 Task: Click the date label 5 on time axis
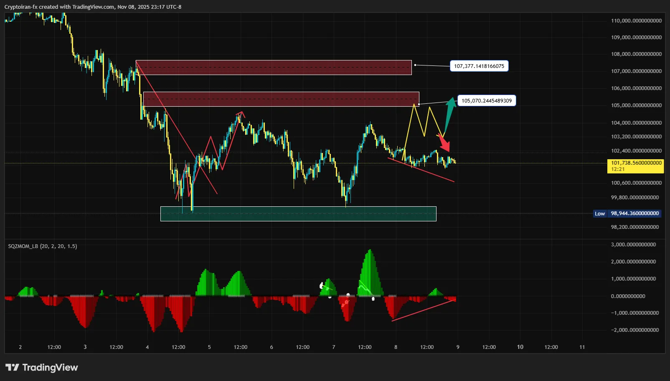click(x=209, y=347)
